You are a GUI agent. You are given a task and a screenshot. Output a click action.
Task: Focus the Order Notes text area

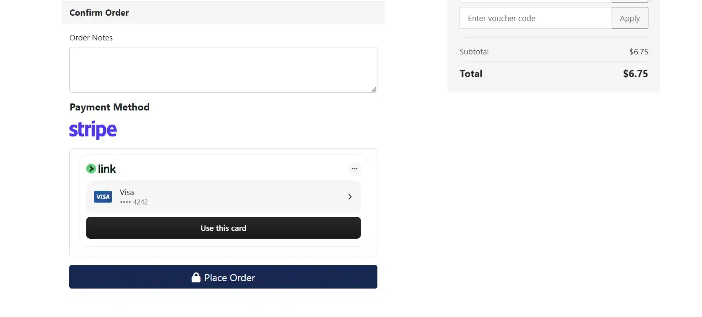click(223, 70)
